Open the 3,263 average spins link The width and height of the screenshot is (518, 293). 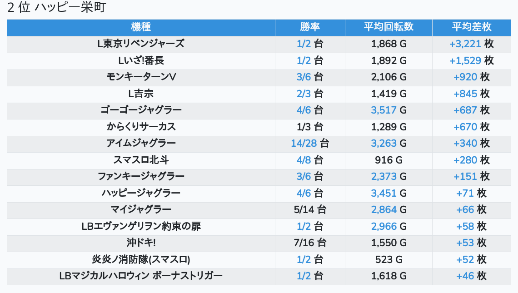(x=384, y=144)
